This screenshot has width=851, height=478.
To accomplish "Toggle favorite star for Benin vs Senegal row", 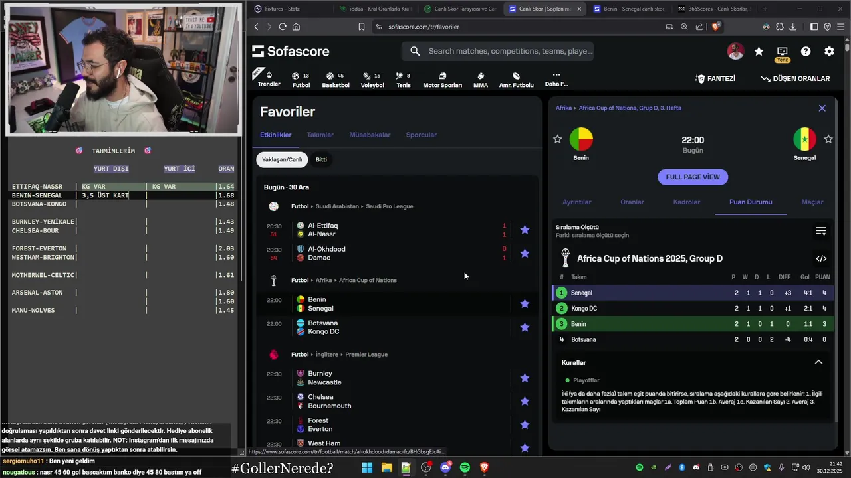I will (525, 303).
